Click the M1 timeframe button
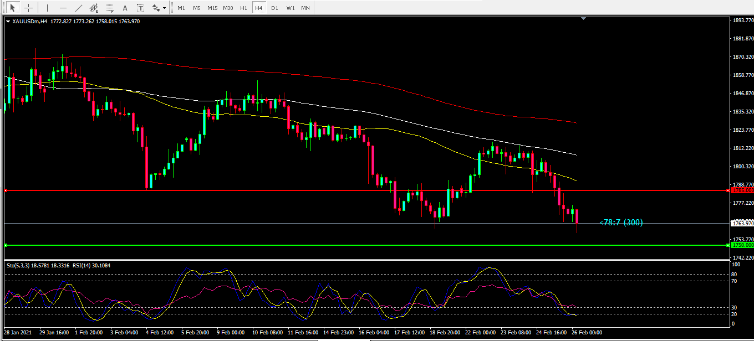This screenshot has height=341, width=754. click(x=181, y=8)
